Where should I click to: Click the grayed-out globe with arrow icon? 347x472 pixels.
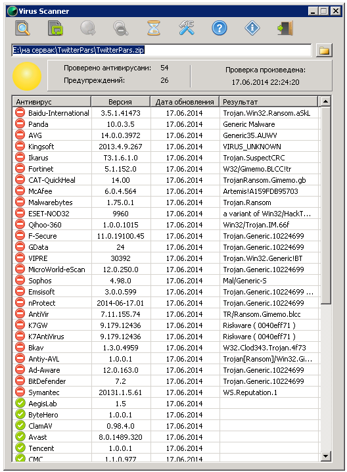pyautogui.click(x=88, y=28)
